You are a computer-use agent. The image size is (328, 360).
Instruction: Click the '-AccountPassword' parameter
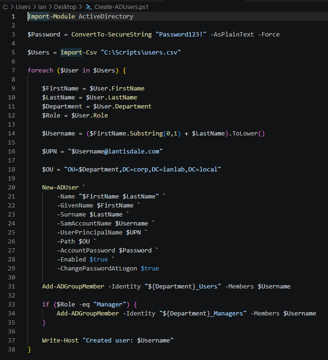tap(86, 251)
